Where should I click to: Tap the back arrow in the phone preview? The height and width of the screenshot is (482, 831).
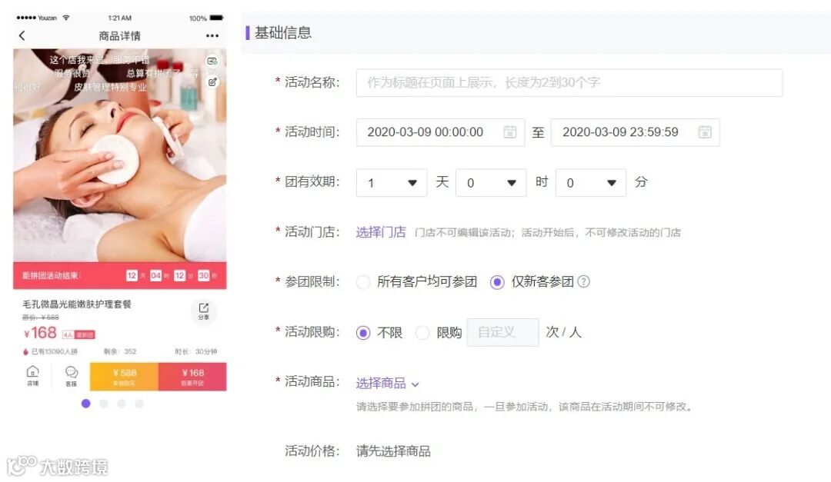[22, 35]
